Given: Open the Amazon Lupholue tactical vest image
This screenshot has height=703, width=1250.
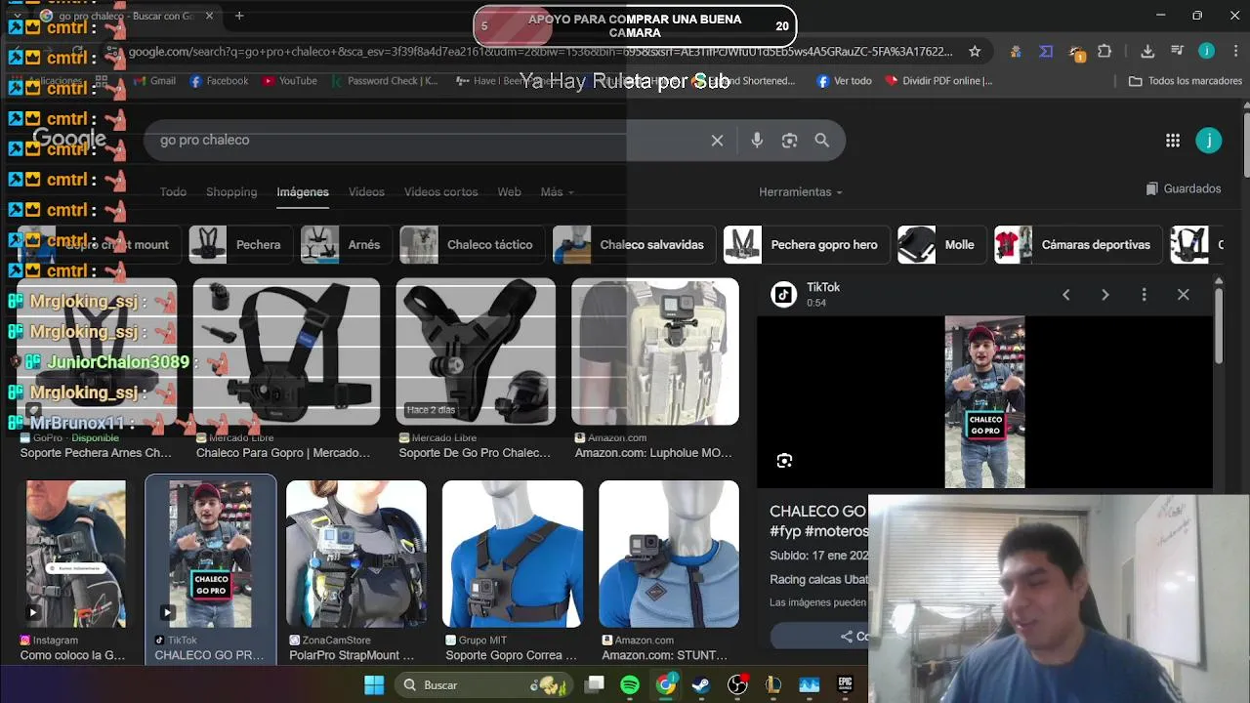Looking at the screenshot, I should click(x=655, y=351).
